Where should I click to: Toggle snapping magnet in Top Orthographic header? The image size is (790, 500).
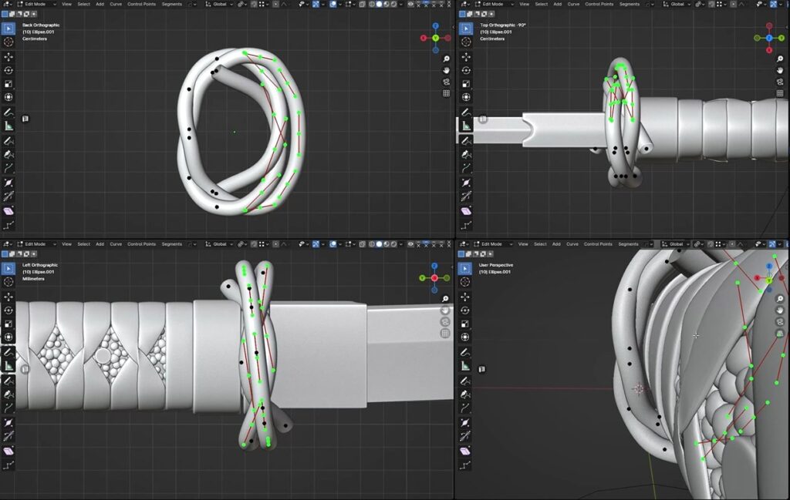[711, 4]
